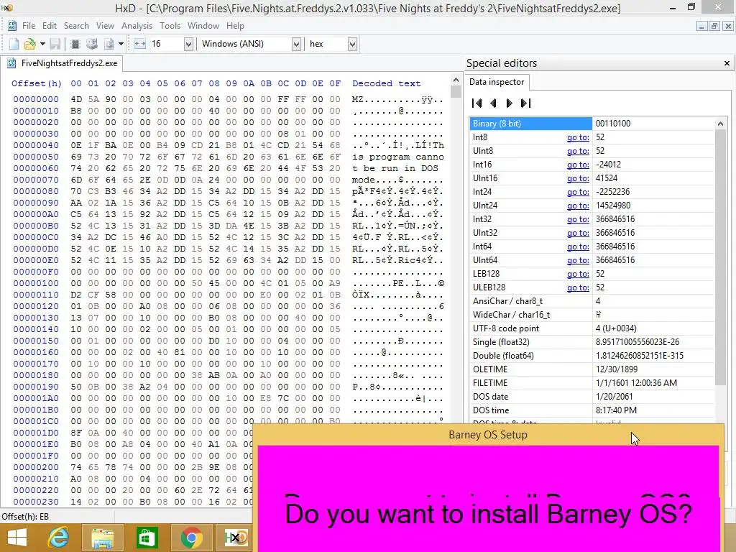Open Windows Store from taskbar
Viewport: 736px width, 552px height.
tap(147, 538)
